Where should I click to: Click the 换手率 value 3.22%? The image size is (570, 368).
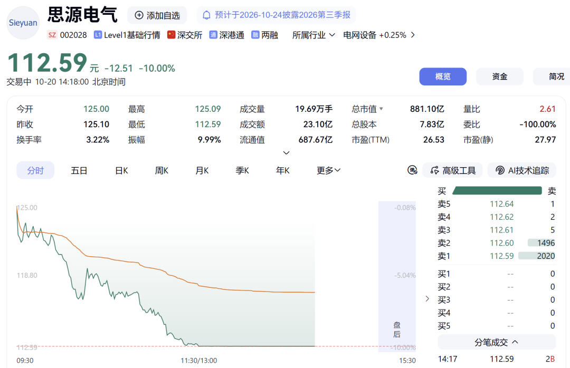[x=98, y=140]
